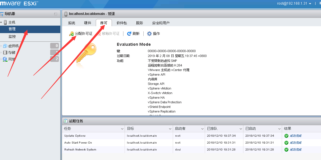Viewport: 321px width, 160px height.
Task: Click the Storage API feature entry
Action: (156, 84)
